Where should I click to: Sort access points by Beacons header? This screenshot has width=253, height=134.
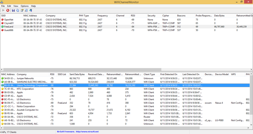[185, 16]
